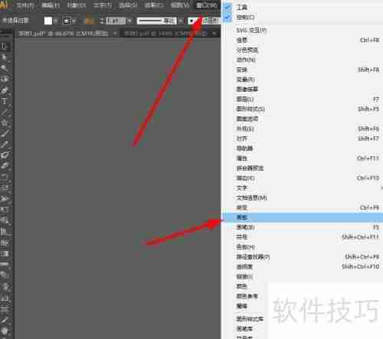Open the 效果(C) Effect menu
The width and height of the screenshot is (383, 339).
click(154, 5)
